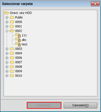Click the locked box icon for 111
This screenshot has height=112, width=101.
tap(18, 35)
